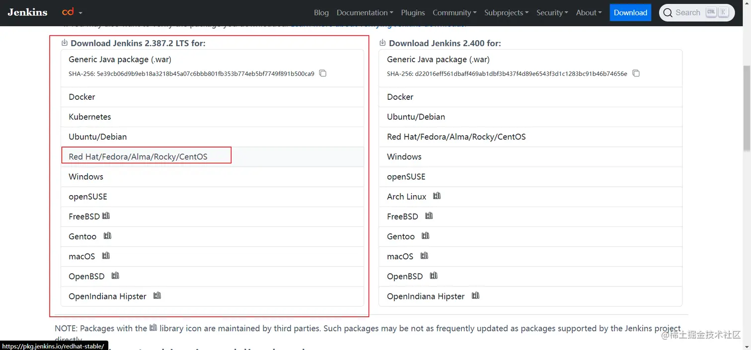Select Red Hat/Fedora/Alma/Rocky/CentOS in LTS list
Screen dimensions: 751x350
click(212, 156)
